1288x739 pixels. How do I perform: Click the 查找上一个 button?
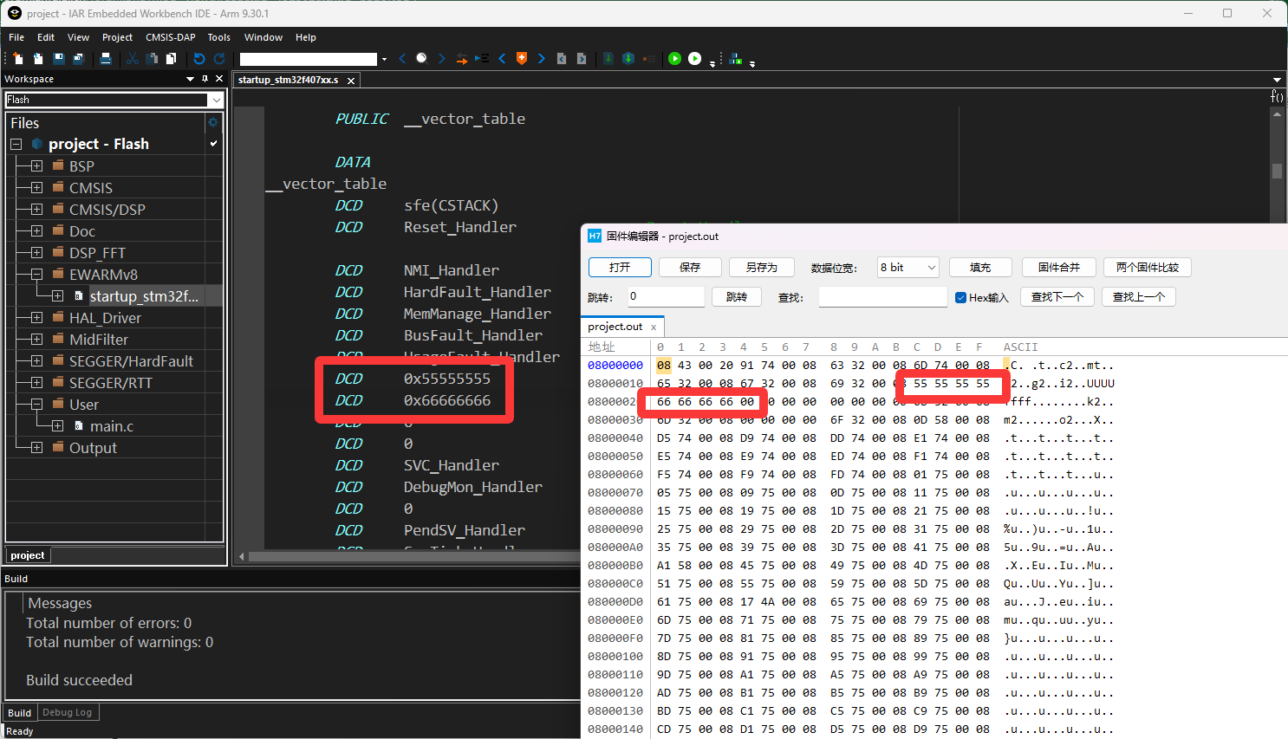pyautogui.click(x=1139, y=296)
